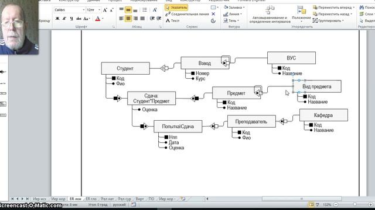Click the Слои layers icon

pos(362,14)
